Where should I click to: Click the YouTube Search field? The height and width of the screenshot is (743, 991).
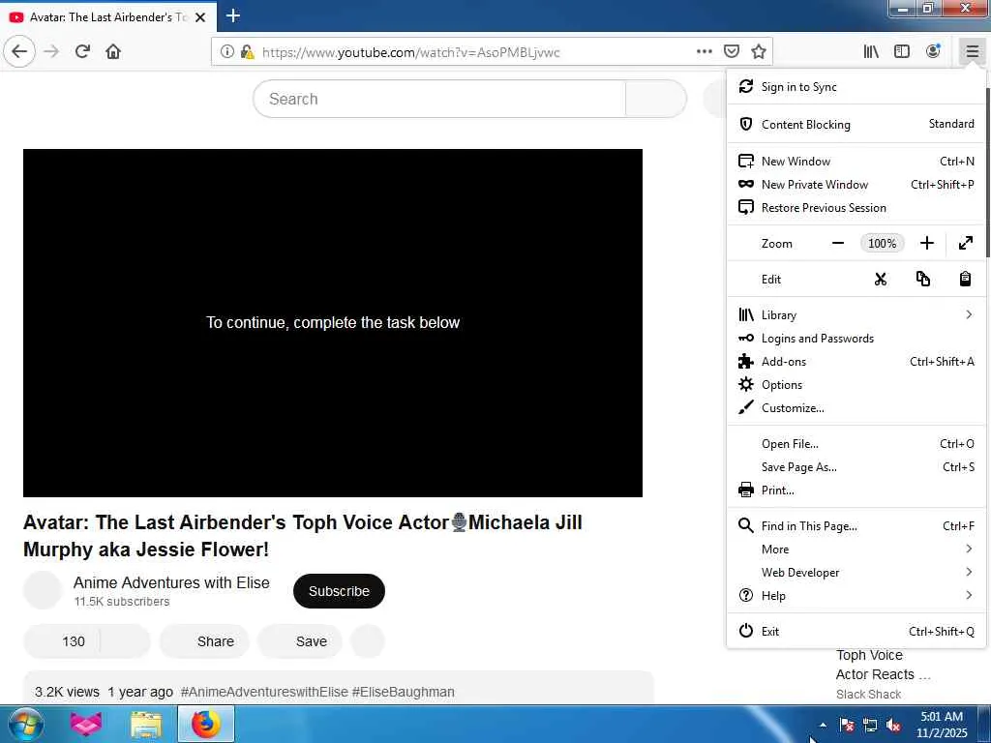click(x=439, y=99)
